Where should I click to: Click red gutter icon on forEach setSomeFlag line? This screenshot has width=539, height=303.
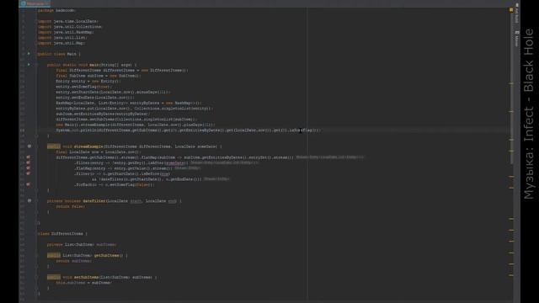28,185
